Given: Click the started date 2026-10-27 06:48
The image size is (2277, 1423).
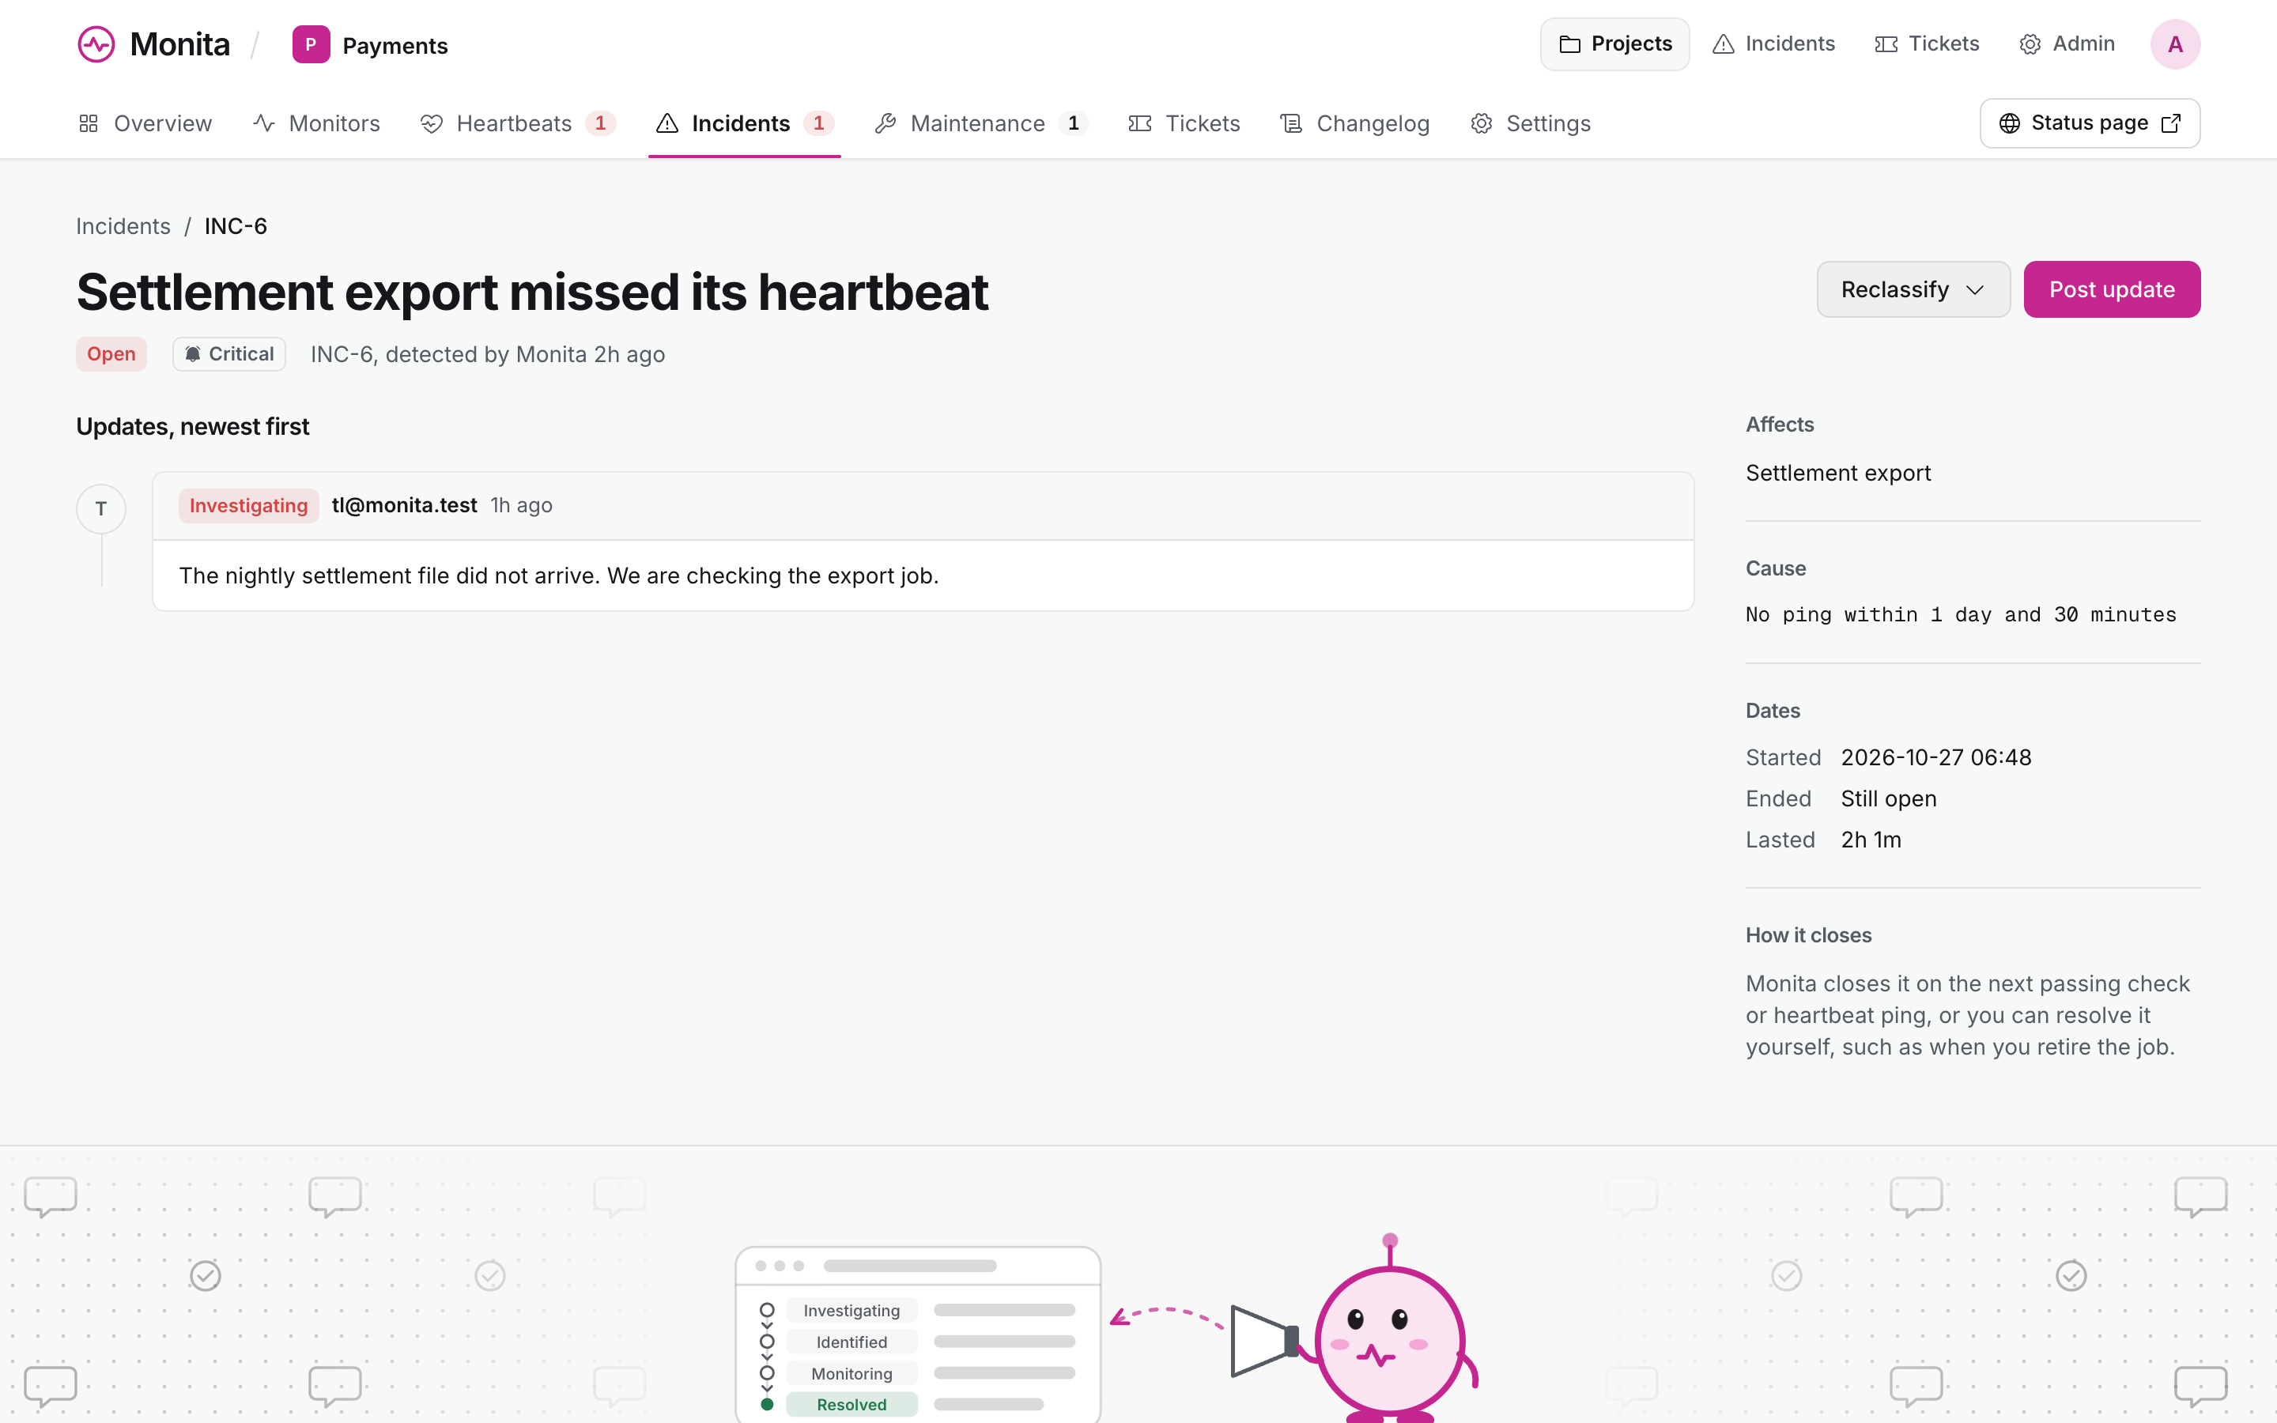Looking at the screenshot, I should point(1935,757).
